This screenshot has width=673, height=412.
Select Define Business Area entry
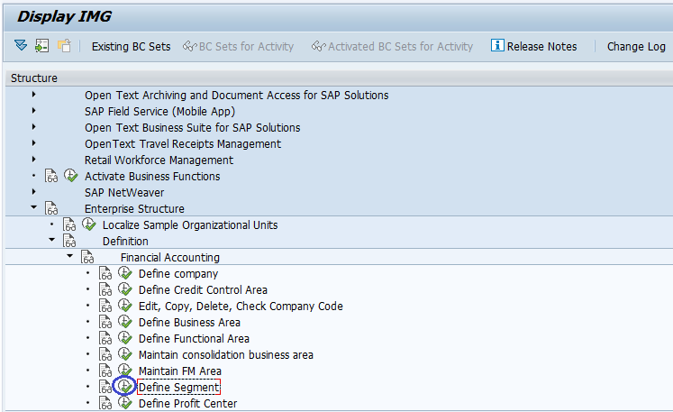pos(189,322)
